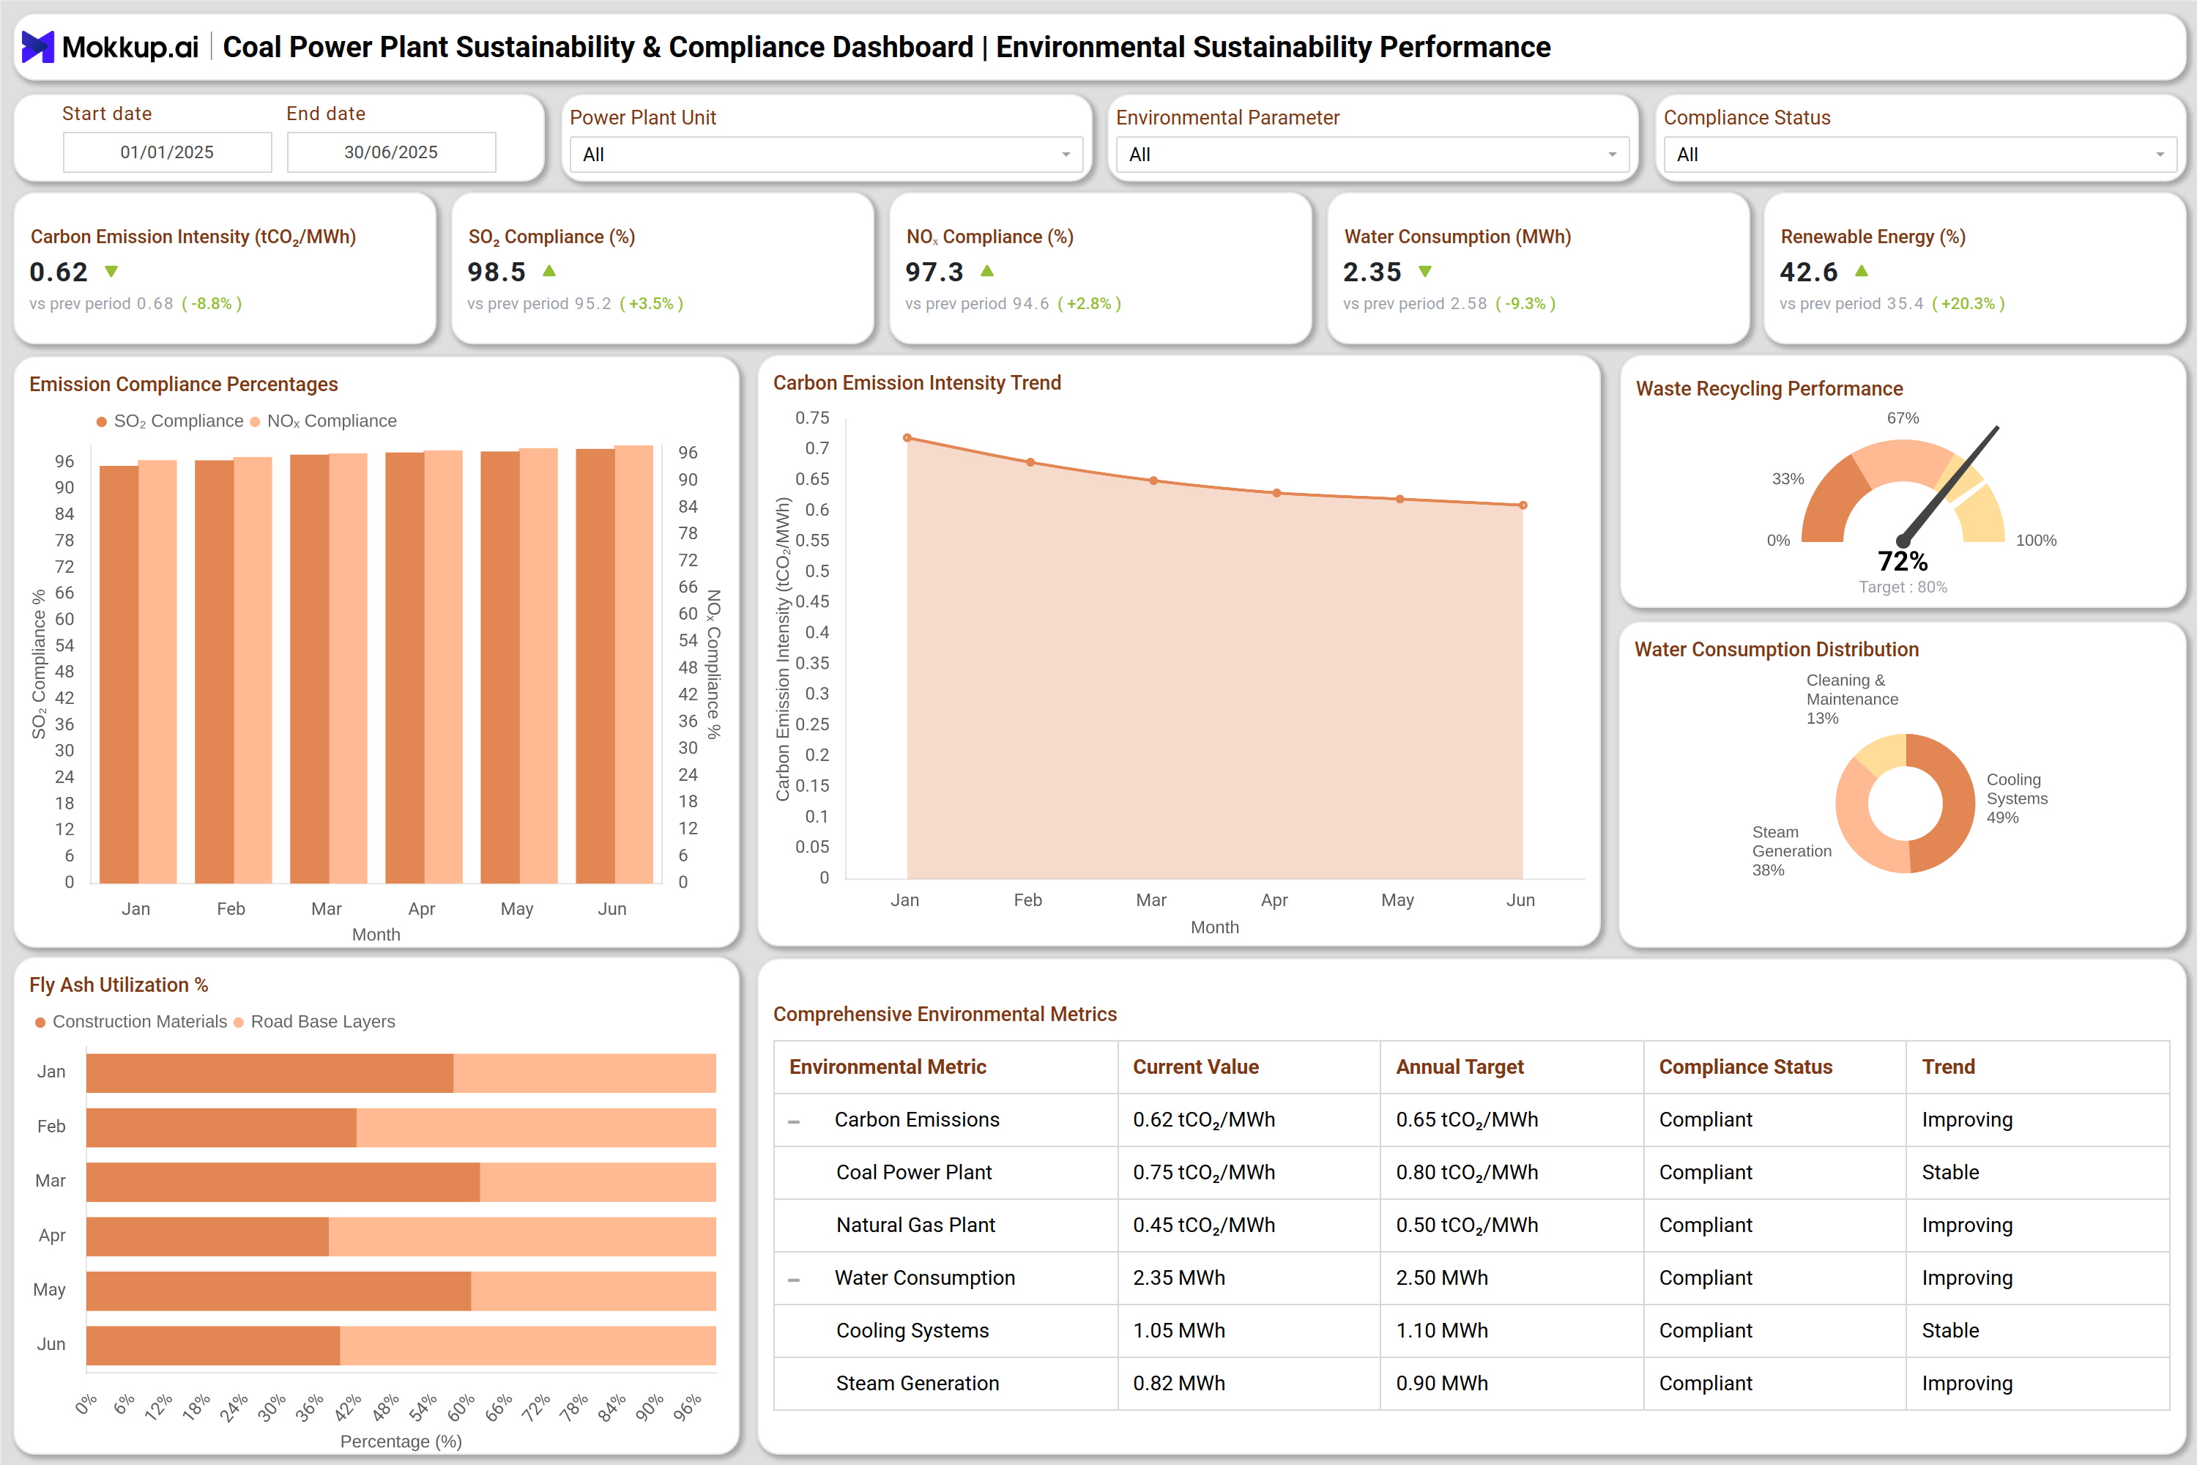Collapse the Carbon Emissions row group
Screen dimensions: 2197x1465
click(x=794, y=1121)
